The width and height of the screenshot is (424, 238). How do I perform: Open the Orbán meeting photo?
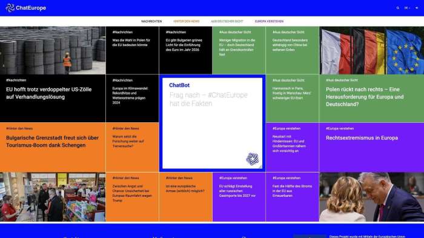click(x=371, y=197)
